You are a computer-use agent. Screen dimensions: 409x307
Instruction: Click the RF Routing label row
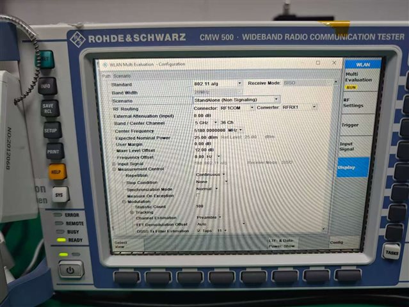(x=125, y=109)
